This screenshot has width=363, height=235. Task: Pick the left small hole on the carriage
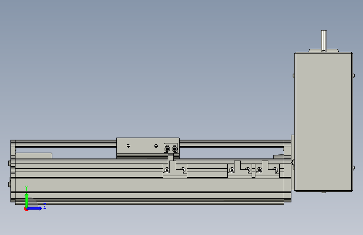tap(129, 146)
